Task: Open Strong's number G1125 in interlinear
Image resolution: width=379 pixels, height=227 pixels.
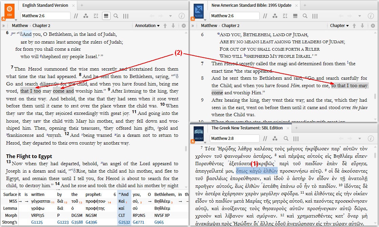Action: (x=37, y=222)
